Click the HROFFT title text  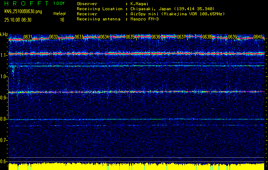coord(25,3)
